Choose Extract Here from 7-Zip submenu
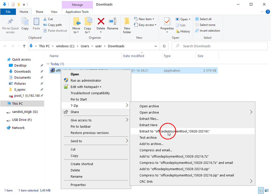This screenshot has width=271, height=194. pos(148,125)
